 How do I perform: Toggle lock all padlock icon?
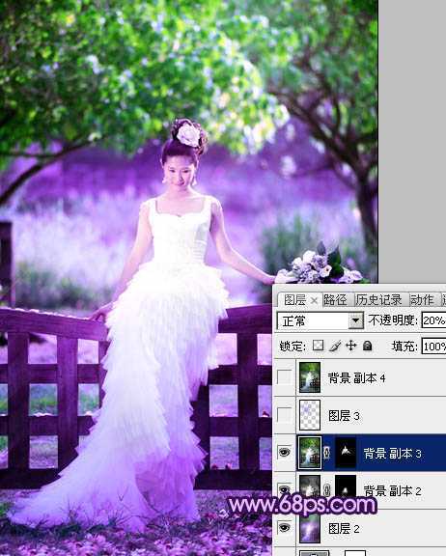click(367, 346)
